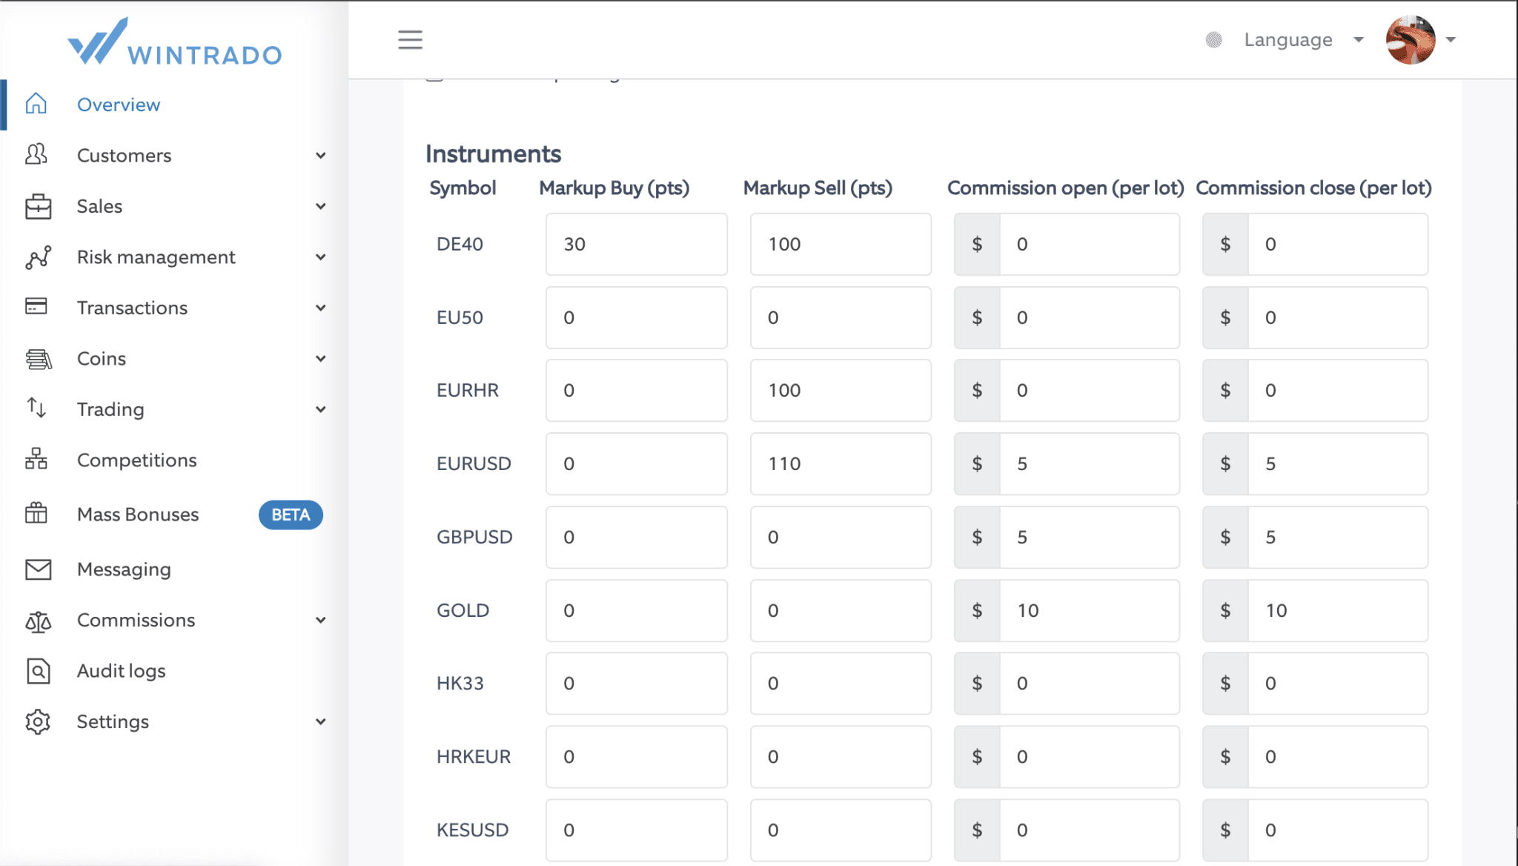Click the Audit logs magnifier icon
Screen dimensions: 1518x866
[x=38, y=671]
